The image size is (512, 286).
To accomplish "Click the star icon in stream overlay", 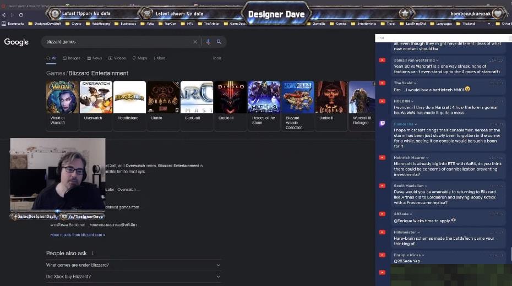I will pos(405,13).
